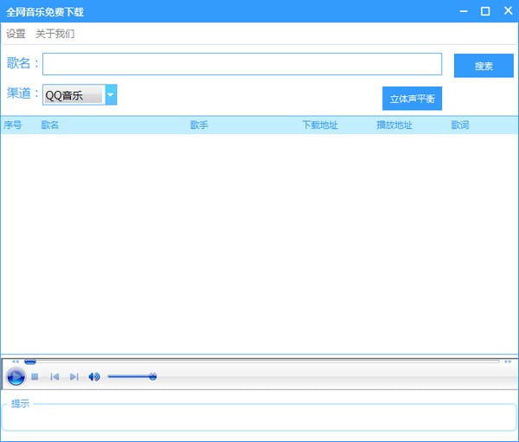Click the previous track button
The width and height of the screenshot is (519, 442).
click(54, 377)
